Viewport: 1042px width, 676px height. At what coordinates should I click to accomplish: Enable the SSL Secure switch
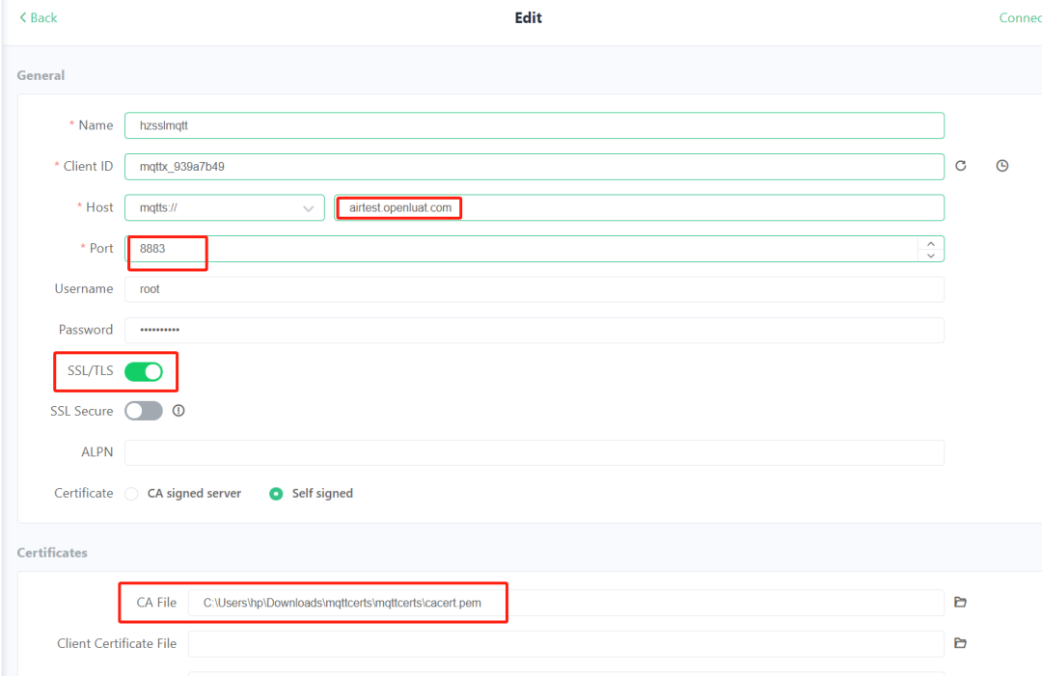144,411
